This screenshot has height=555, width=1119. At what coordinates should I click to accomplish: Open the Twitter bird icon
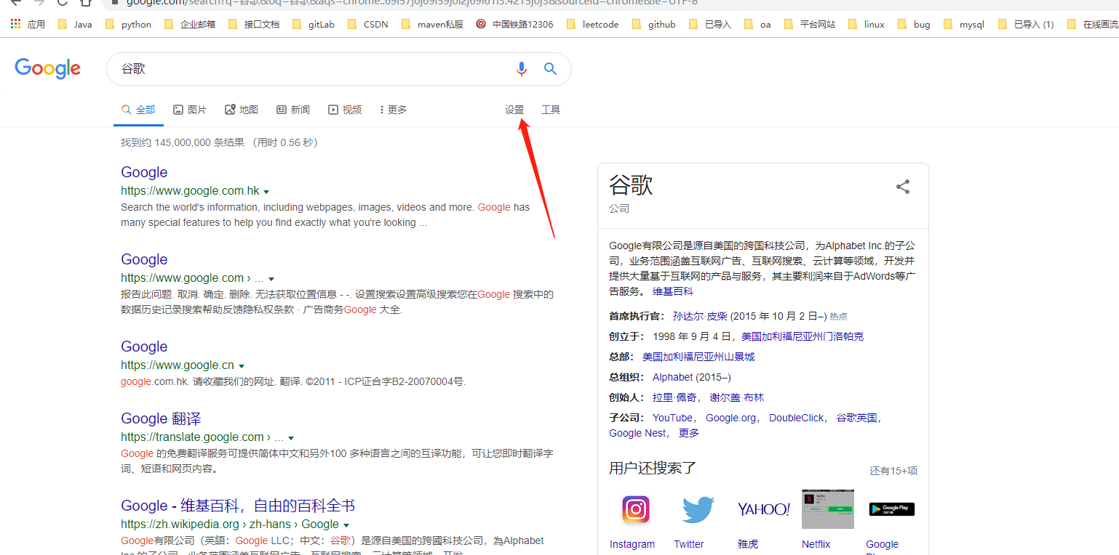(x=698, y=509)
